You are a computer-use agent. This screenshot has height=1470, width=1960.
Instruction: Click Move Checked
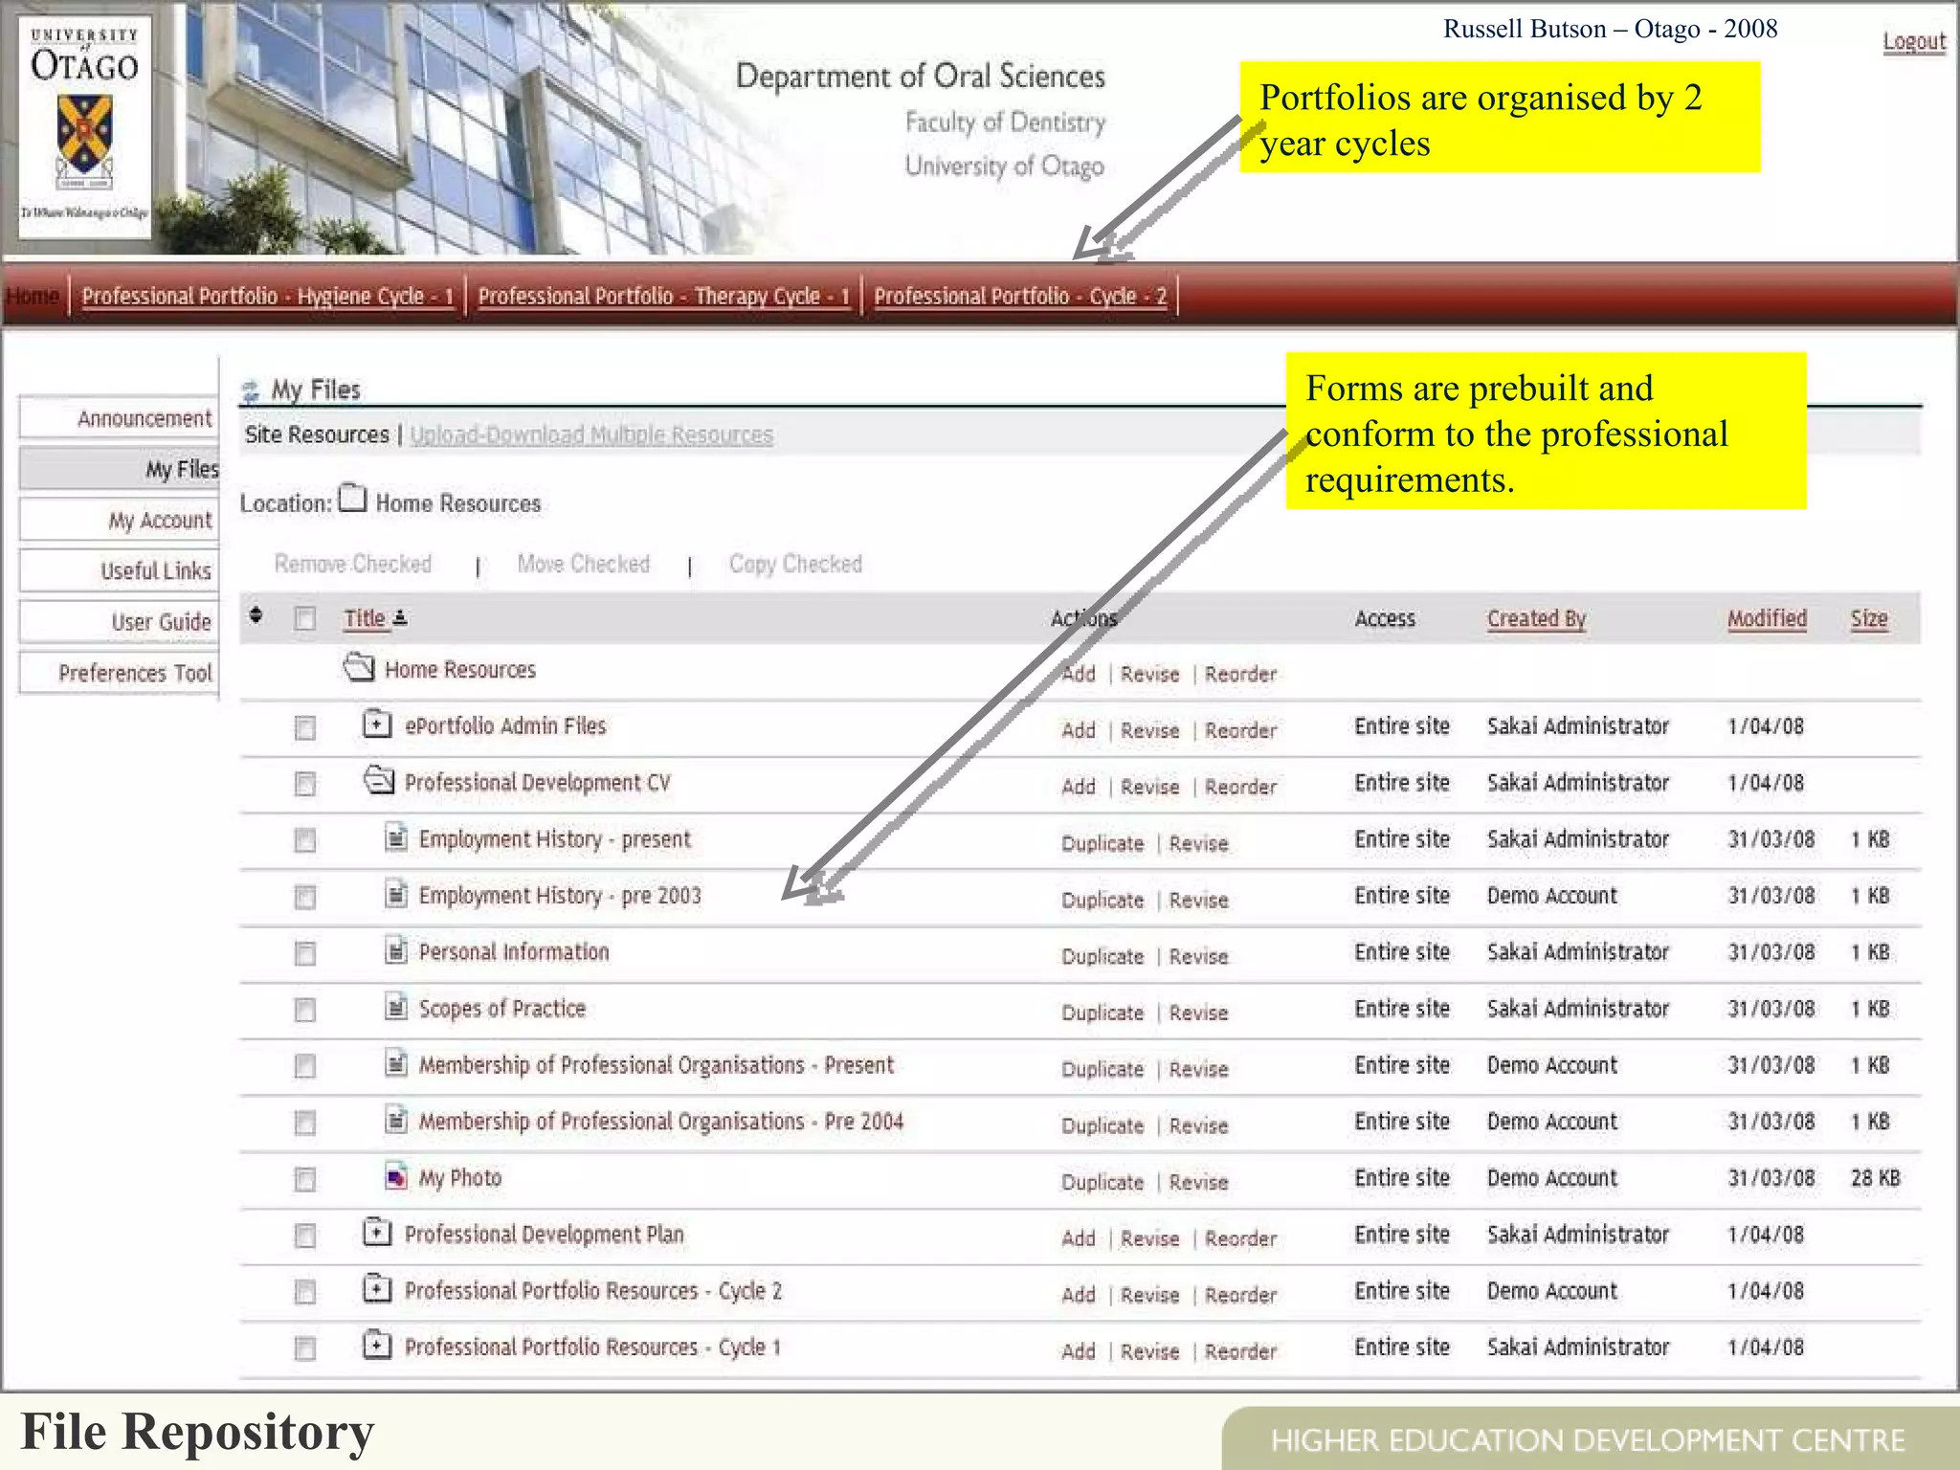pos(583,564)
